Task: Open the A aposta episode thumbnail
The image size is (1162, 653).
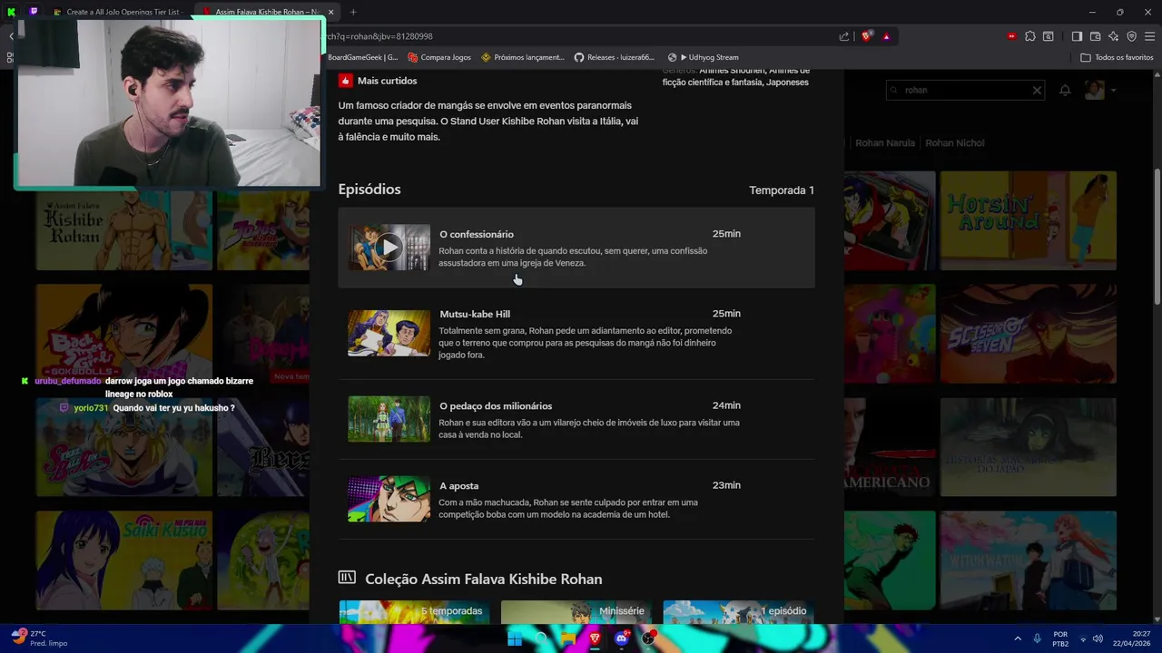Action: (x=389, y=499)
